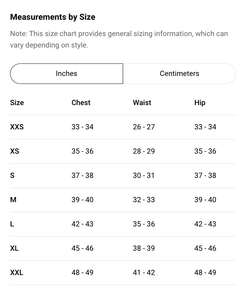Click the L chest value 42 - 43
251x292 pixels.
(x=82, y=224)
